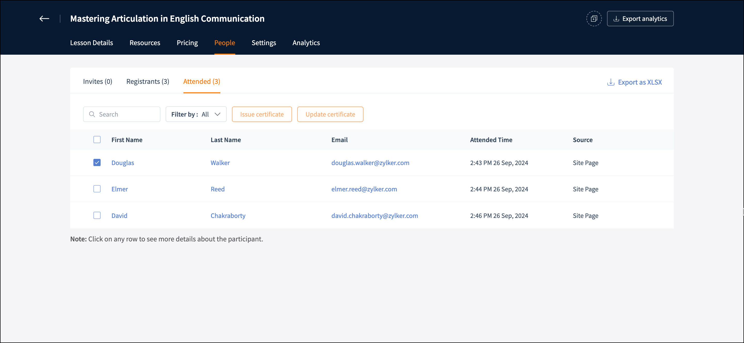Click the Update certificate button
Image resolution: width=744 pixels, height=343 pixels.
click(330, 114)
